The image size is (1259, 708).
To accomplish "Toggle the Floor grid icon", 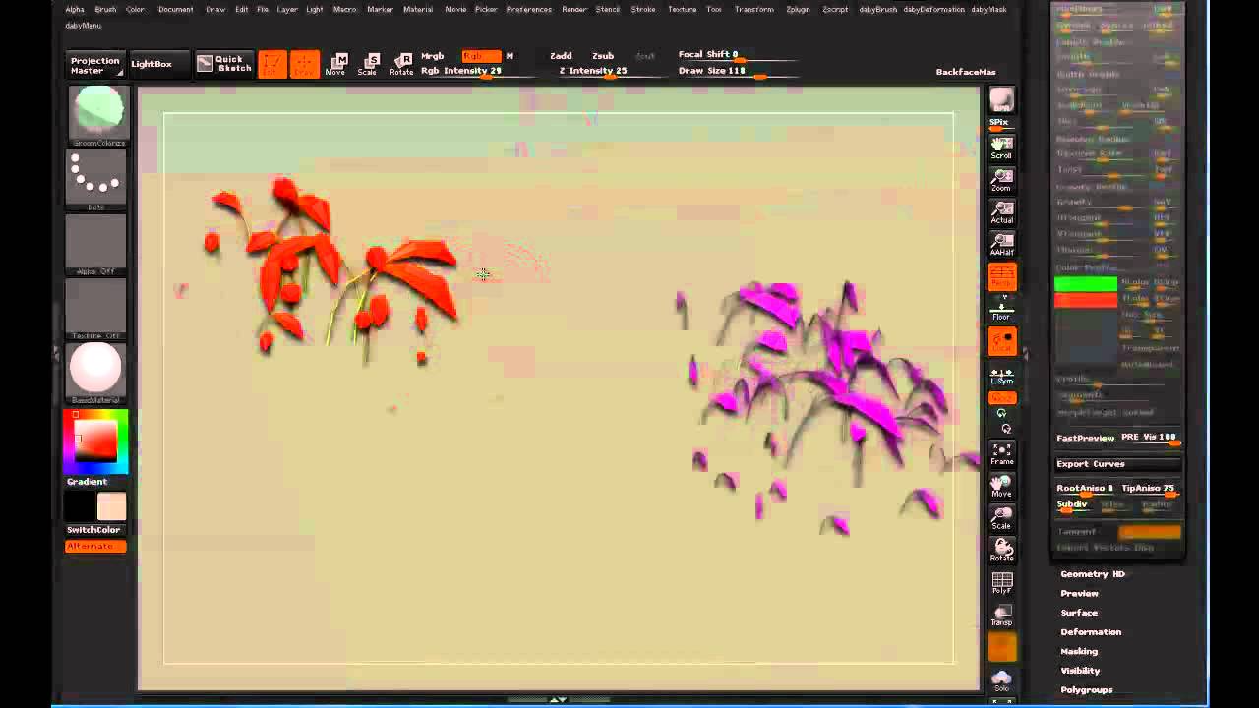I will [x=1001, y=310].
